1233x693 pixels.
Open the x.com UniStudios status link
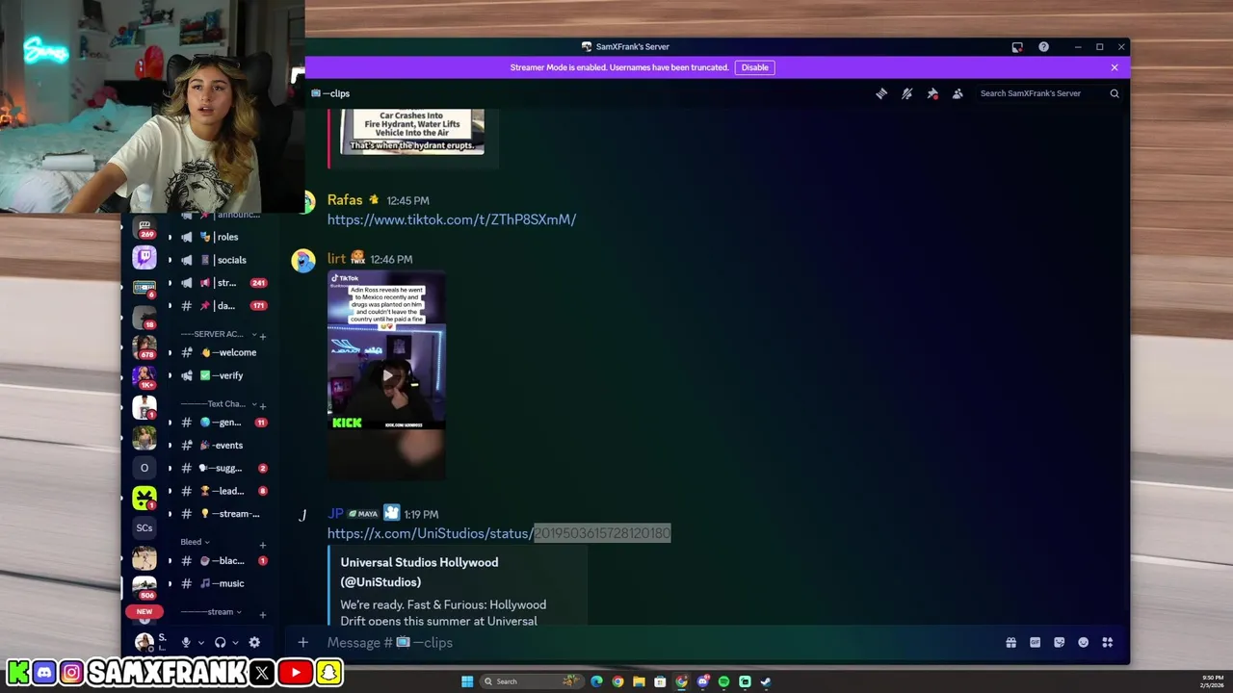pyautogui.click(x=499, y=533)
